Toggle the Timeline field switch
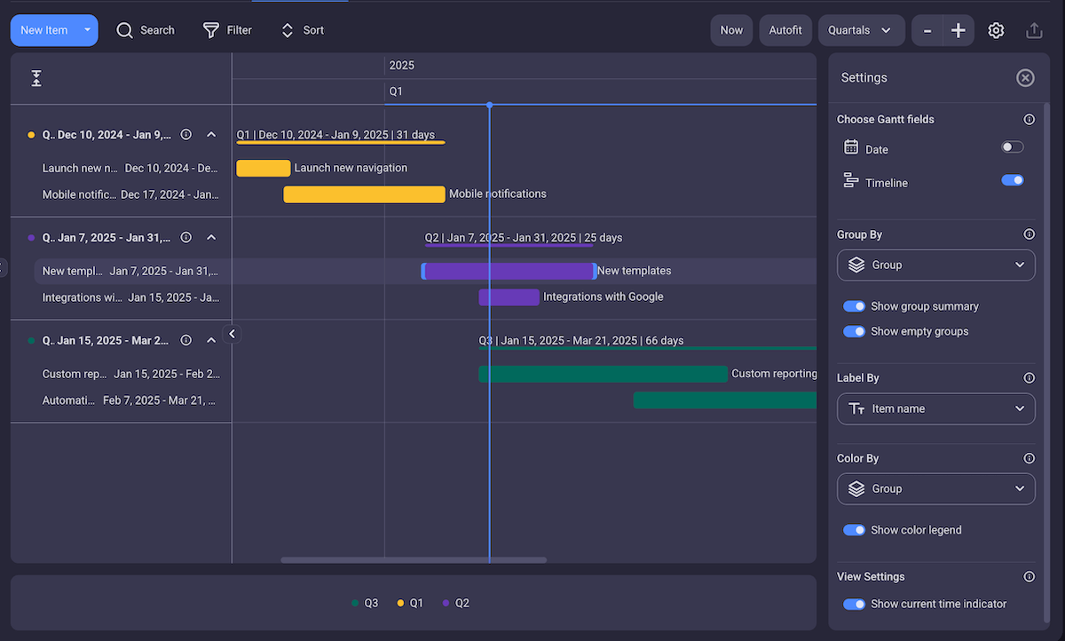 pyautogui.click(x=1013, y=180)
